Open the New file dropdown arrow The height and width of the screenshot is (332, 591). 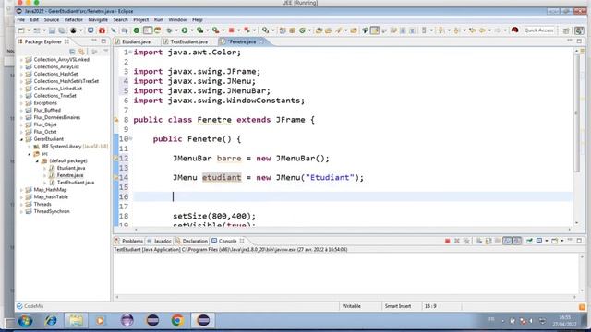[29, 30]
